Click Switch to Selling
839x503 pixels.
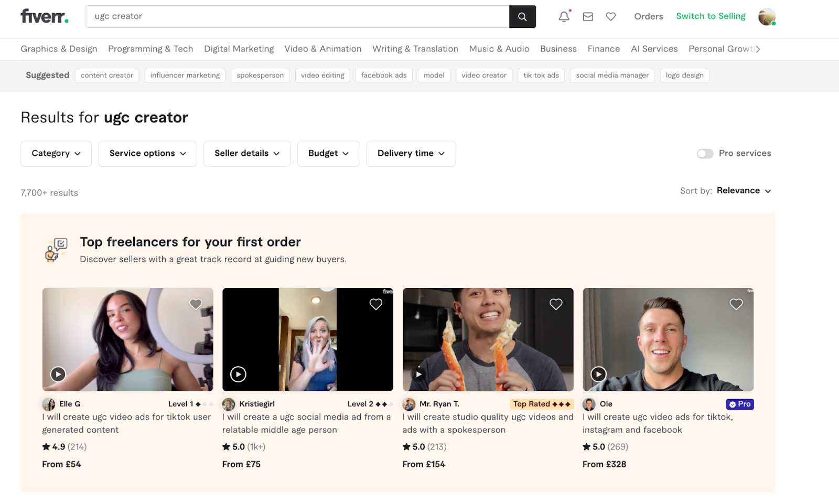tap(711, 16)
